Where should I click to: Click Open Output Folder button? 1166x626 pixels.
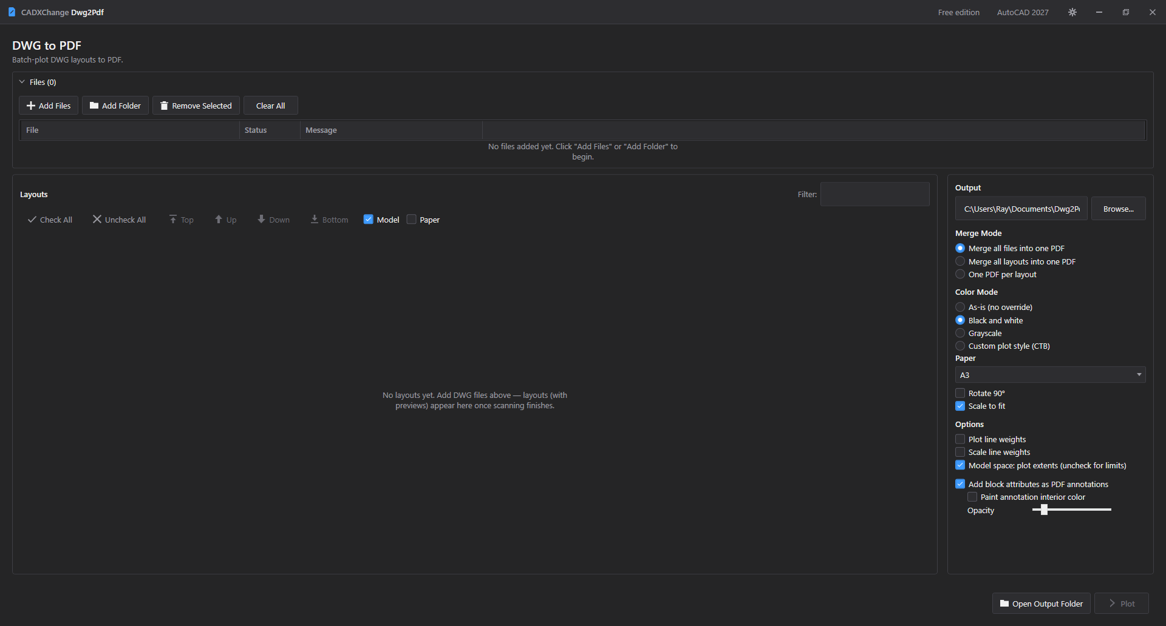coord(1042,604)
